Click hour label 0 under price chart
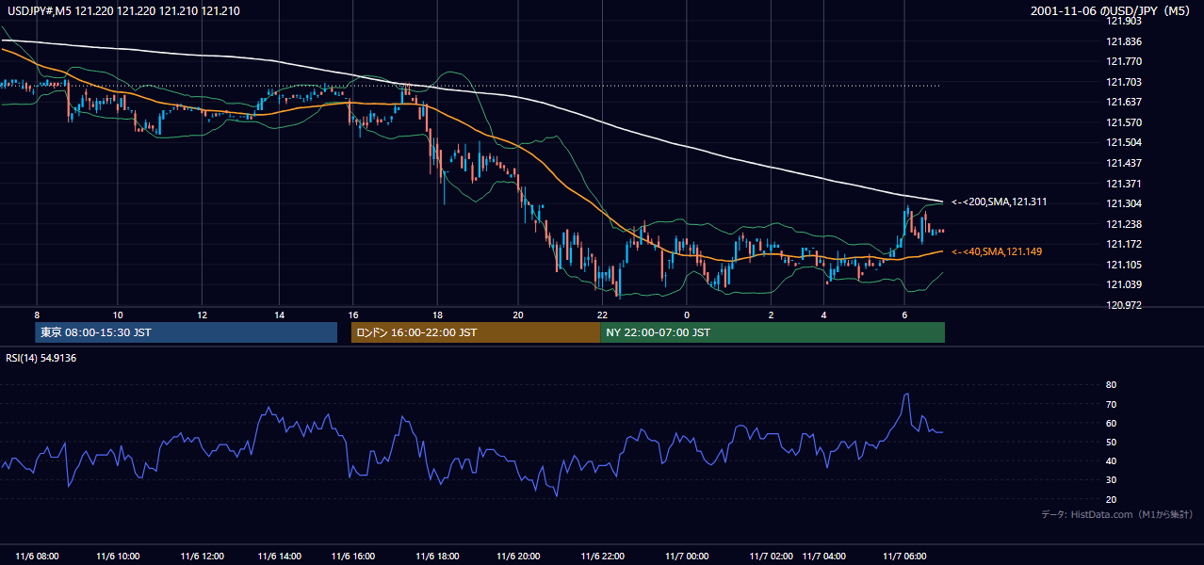Image resolution: width=1204 pixels, height=565 pixels. [x=687, y=315]
